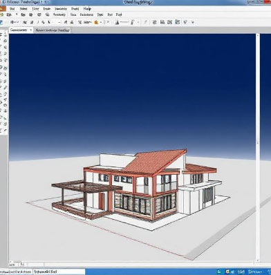This screenshot has width=271, height=275.
Task: Click the white text field in the bottom status bar
Action: coord(59,272)
